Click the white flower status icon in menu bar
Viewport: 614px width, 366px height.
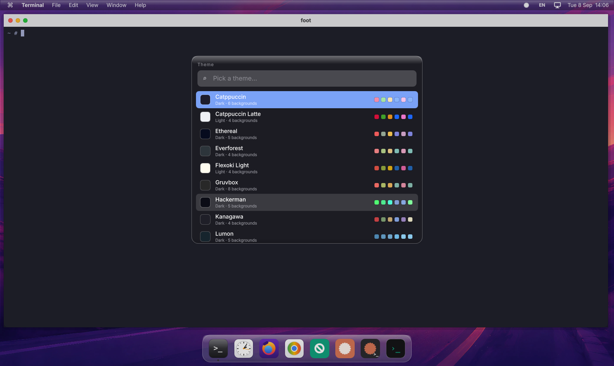[x=526, y=5]
